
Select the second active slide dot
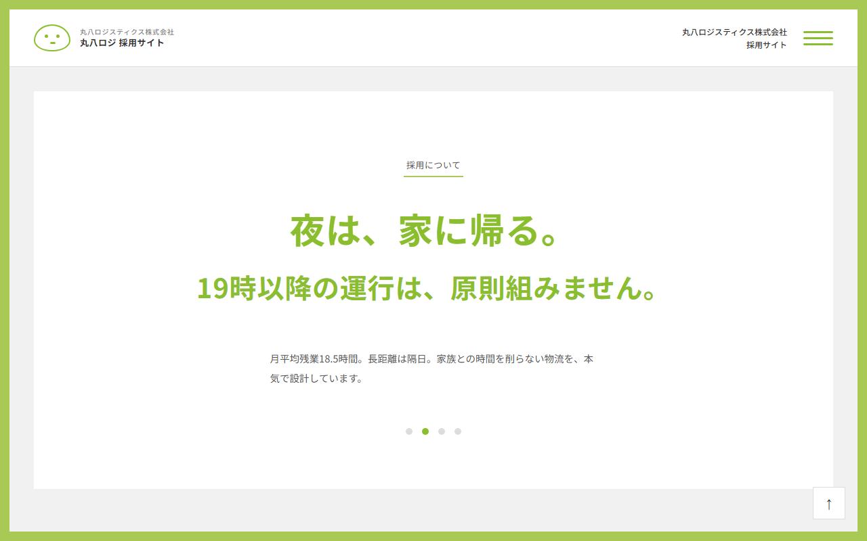pyautogui.click(x=425, y=431)
